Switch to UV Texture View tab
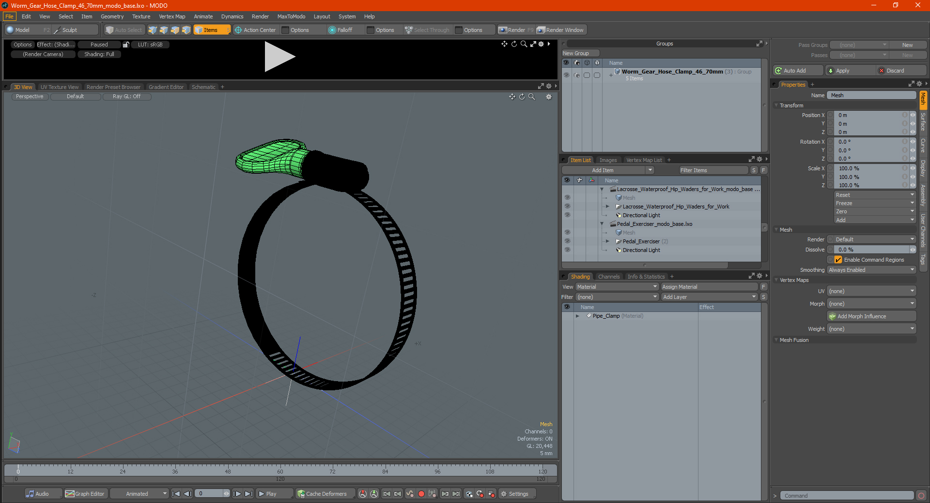The height and width of the screenshot is (503, 930). tap(60, 87)
